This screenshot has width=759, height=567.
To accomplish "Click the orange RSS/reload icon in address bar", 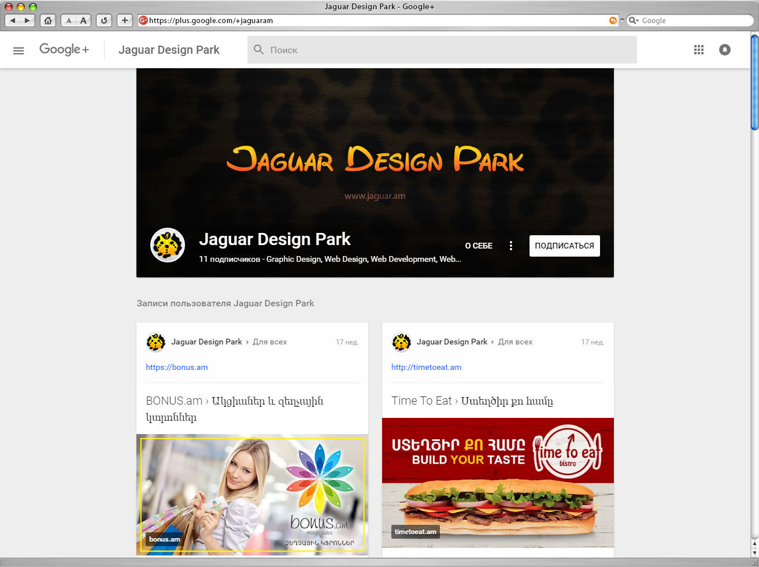I will tap(613, 20).
